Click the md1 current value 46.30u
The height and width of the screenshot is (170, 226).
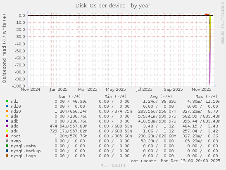(x=80, y=102)
